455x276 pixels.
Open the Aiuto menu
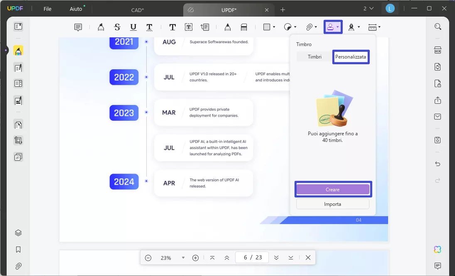(x=76, y=9)
